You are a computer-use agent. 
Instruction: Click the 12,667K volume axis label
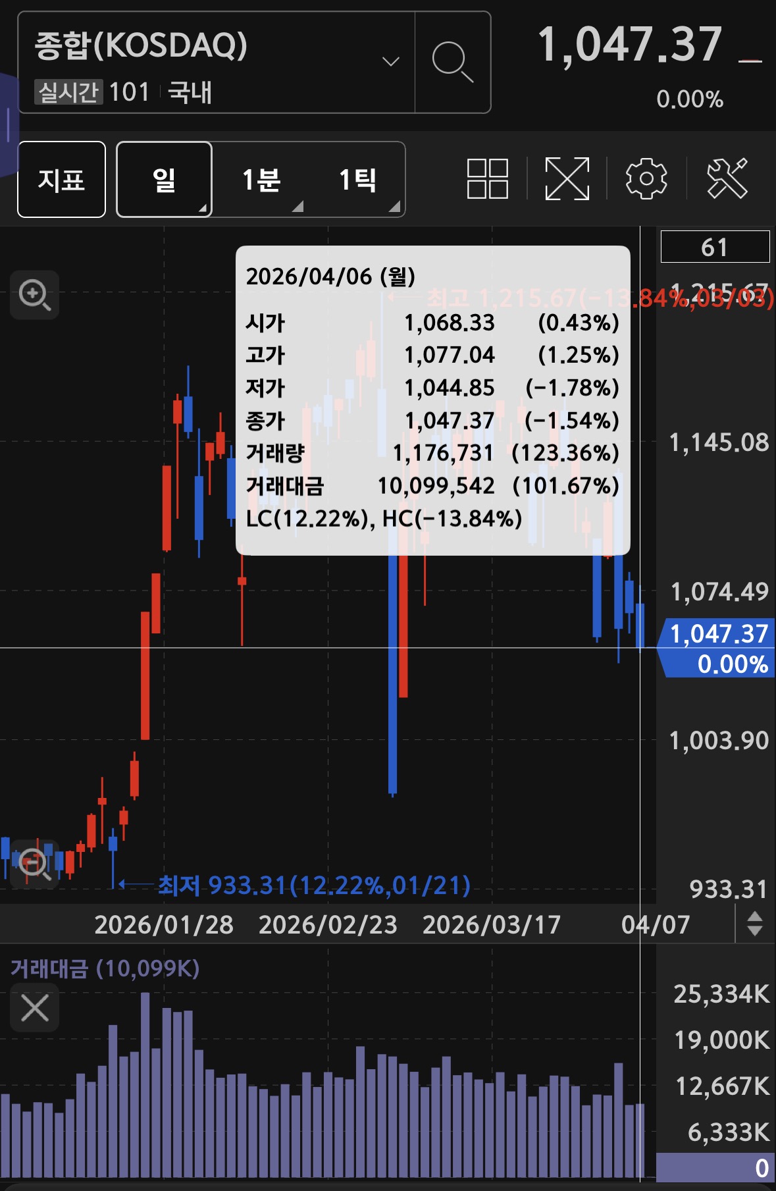(723, 1086)
